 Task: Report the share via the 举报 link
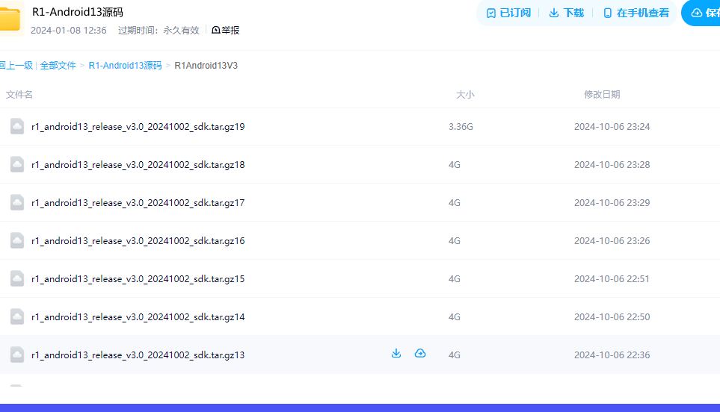[226, 31]
